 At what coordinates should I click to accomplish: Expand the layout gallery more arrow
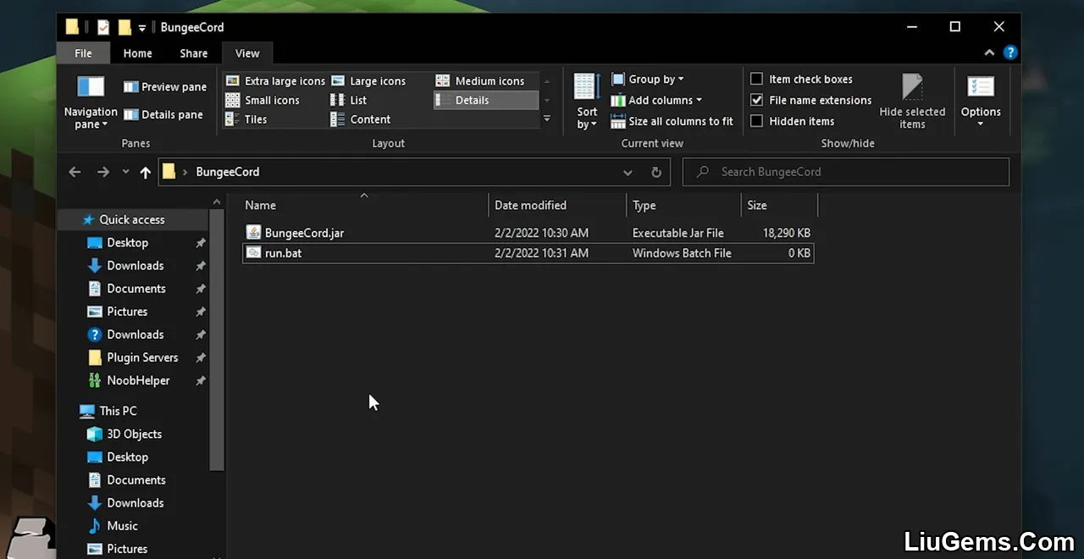[x=547, y=119]
